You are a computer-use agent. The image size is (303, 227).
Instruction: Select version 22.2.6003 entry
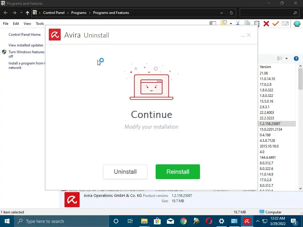[267, 113]
